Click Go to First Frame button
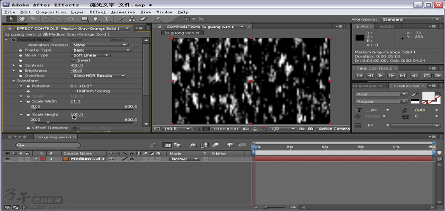The height and width of the screenshot is (211, 445). [360, 75]
